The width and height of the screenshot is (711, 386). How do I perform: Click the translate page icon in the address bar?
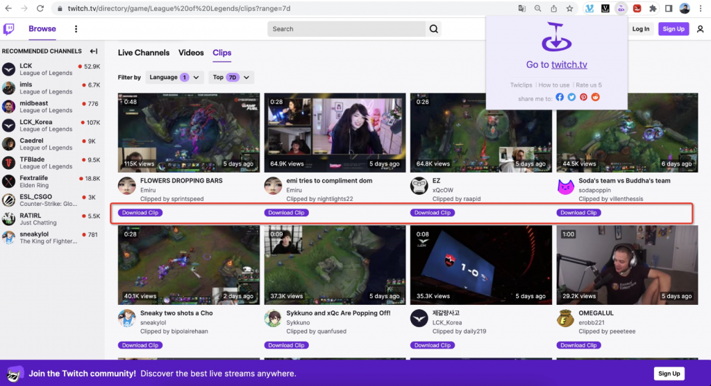(522, 8)
